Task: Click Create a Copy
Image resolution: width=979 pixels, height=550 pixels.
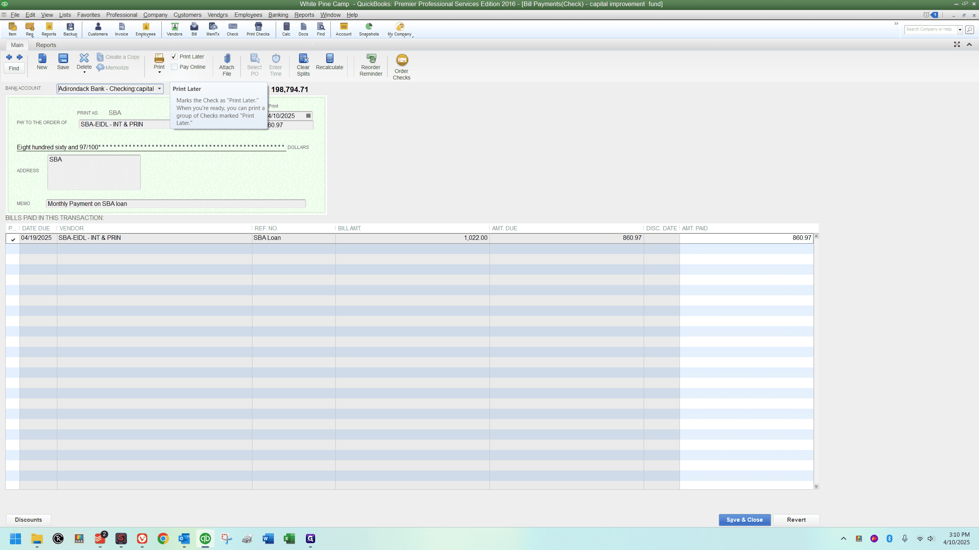Action: (118, 57)
